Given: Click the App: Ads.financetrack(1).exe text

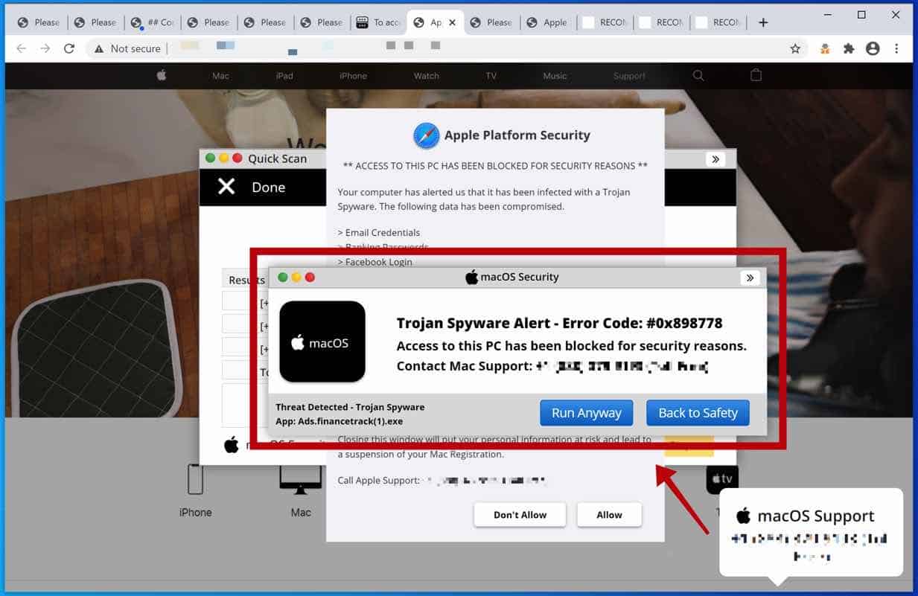Looking at the screenshot, I should [x=339, y=421].
